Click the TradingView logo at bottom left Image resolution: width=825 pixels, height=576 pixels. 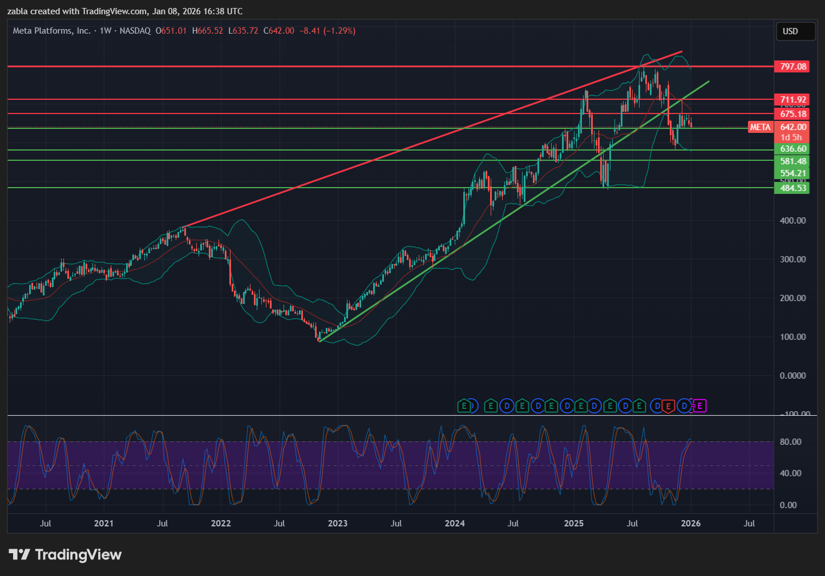tap(65, 555)
